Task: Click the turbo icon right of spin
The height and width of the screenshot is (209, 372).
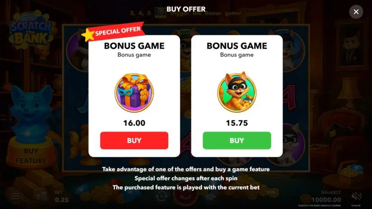Action: coord(210,197)
